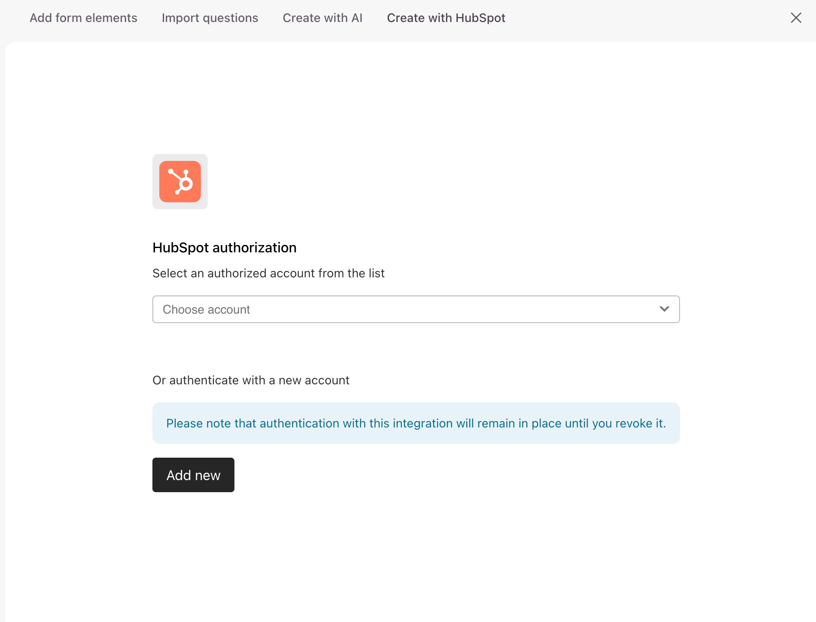Select the Create with HubSpot tab
The width and height of the screenshot is (816, 622).
pos(446,18)
